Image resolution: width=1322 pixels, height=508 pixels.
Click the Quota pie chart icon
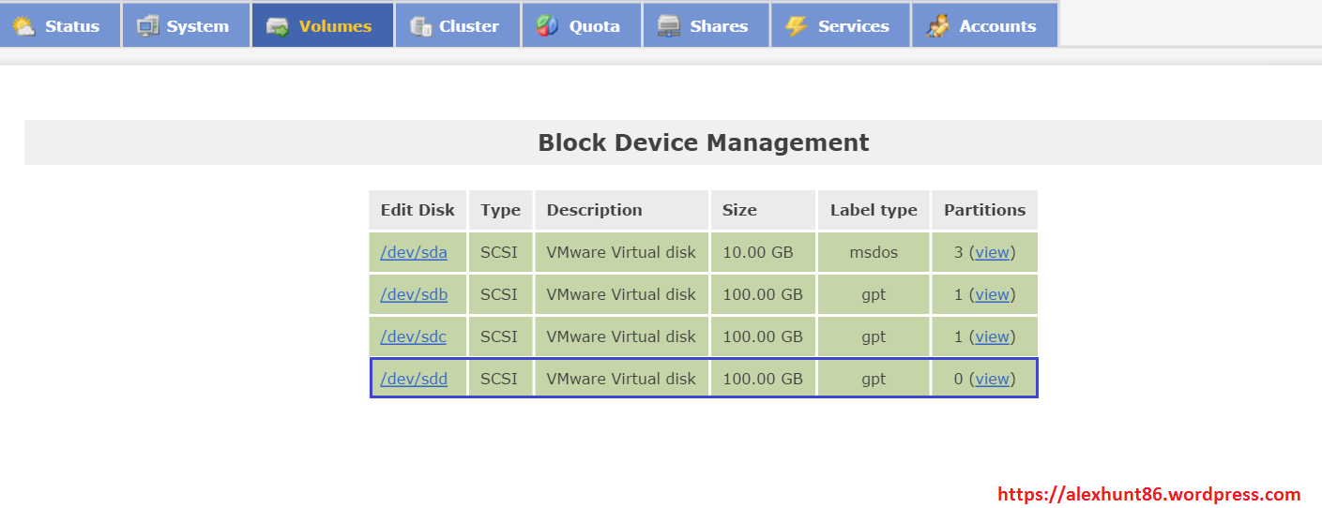point(548,26)
